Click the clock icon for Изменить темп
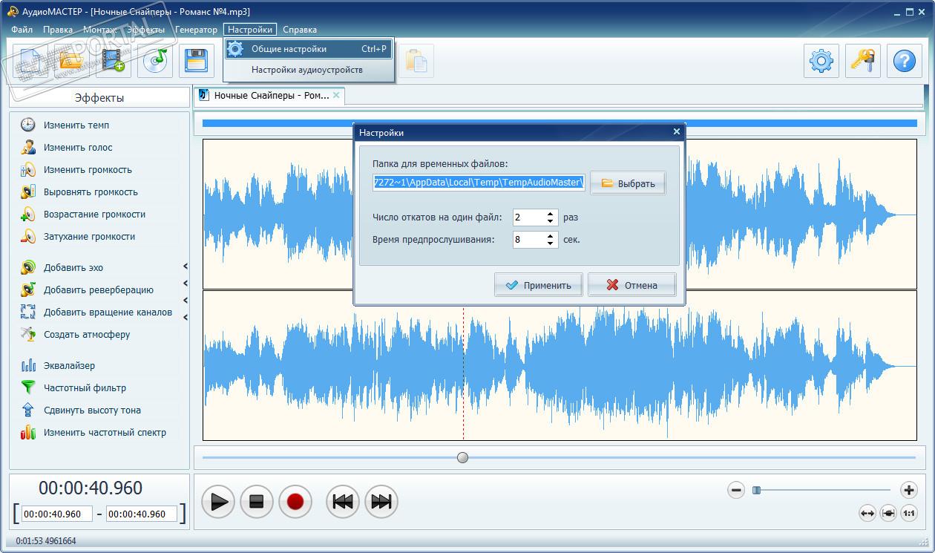Viewport: 935px width, 553px height. coord(28,125)
